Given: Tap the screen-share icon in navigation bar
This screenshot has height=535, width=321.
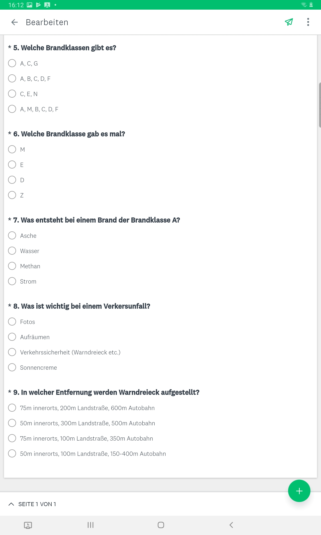Looking at the screenshot, I should [x=28, y=525].
